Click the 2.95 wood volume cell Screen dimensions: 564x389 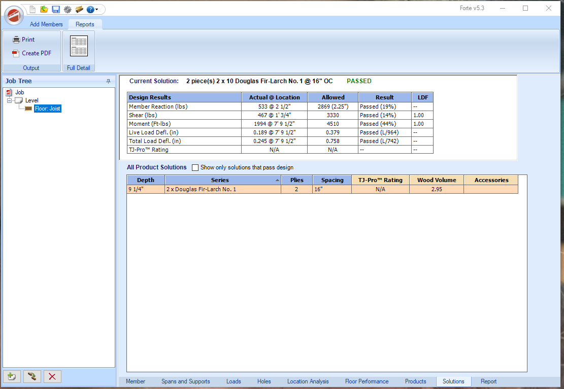tap(437, 189)
